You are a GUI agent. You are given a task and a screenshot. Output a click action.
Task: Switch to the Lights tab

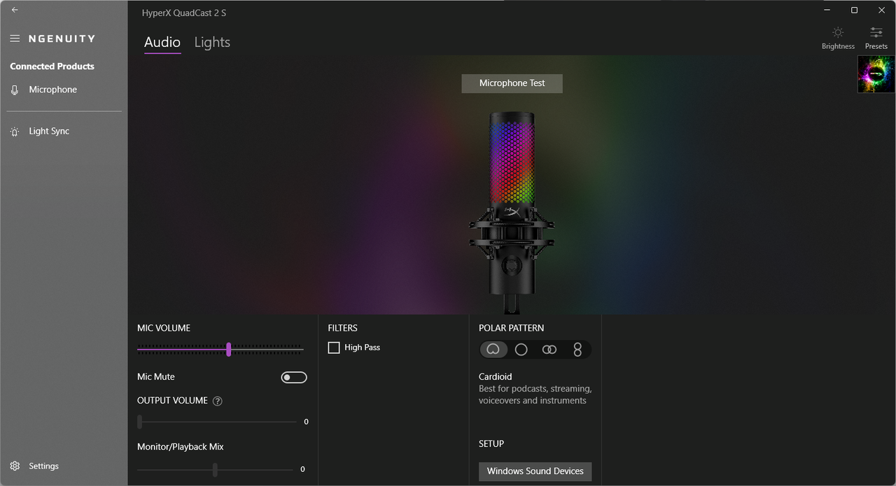(x=212, y=42)
